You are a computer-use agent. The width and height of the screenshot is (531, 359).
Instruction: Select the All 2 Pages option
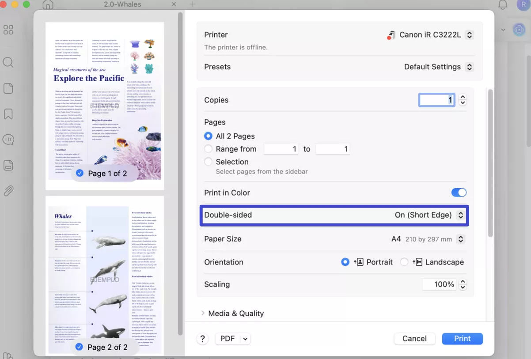pos(208,136)
